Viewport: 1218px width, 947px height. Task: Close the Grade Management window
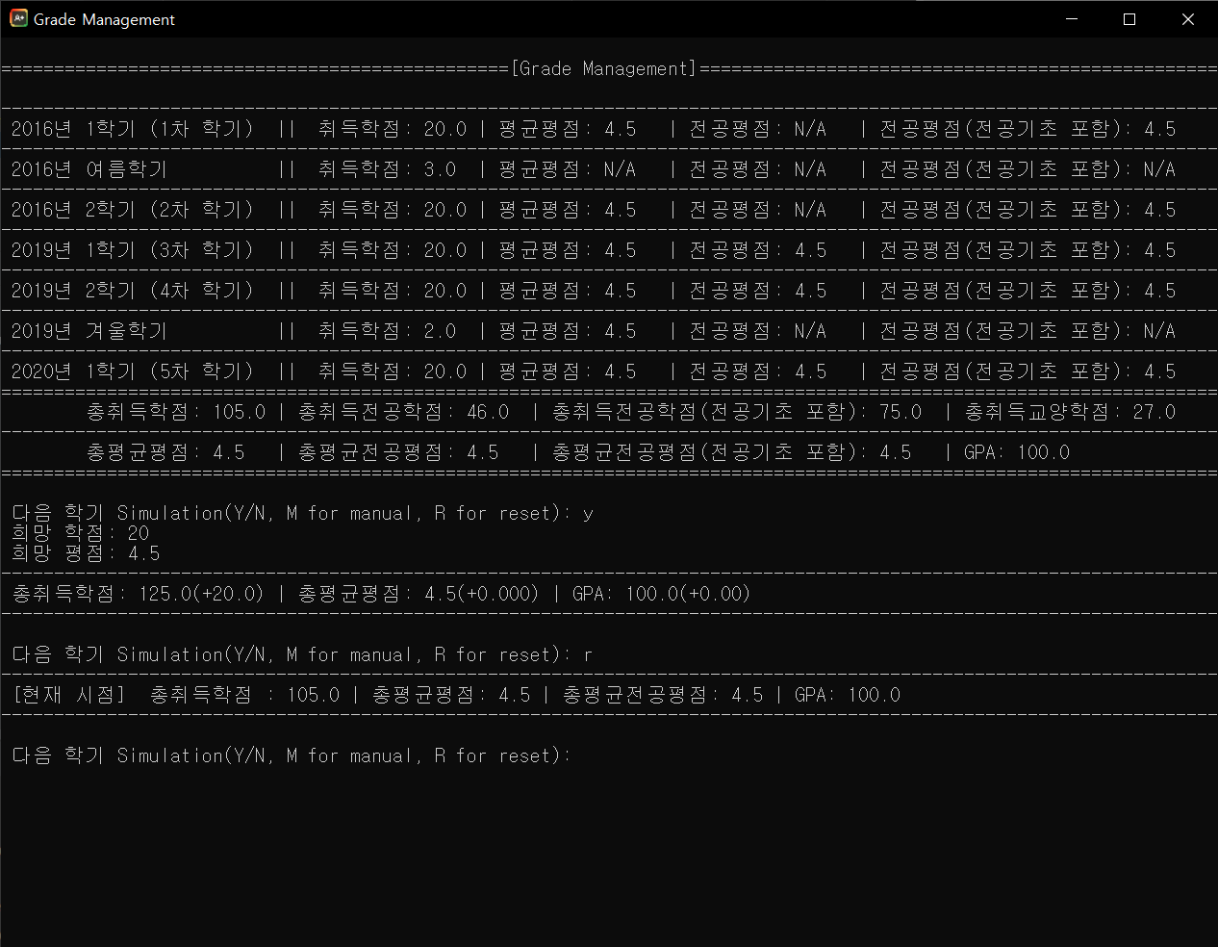(x=1188, y=19)
